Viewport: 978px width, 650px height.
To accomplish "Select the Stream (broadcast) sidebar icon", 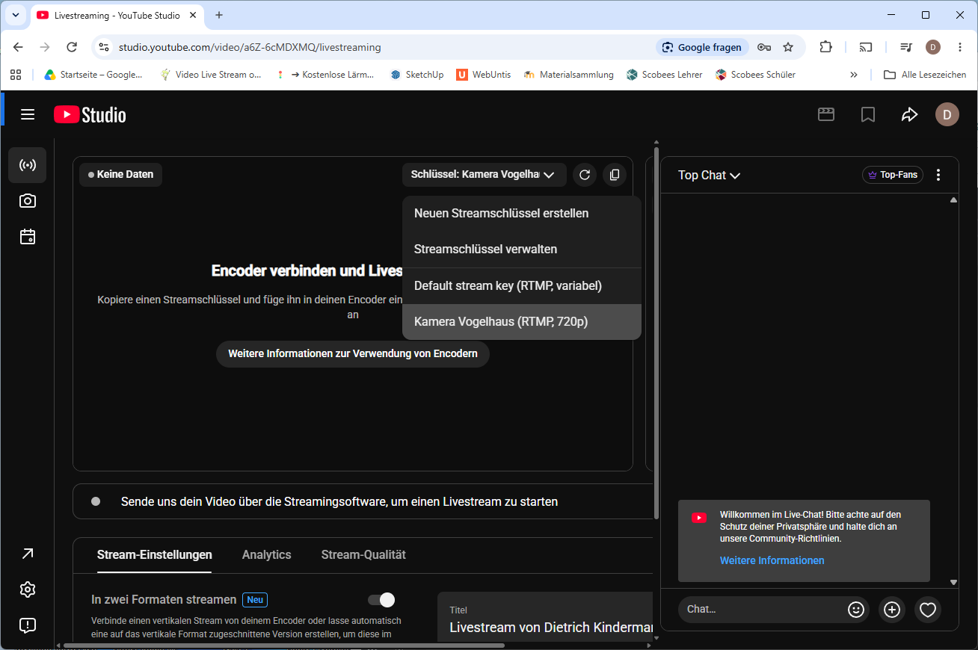I will [x=28, y=165].
